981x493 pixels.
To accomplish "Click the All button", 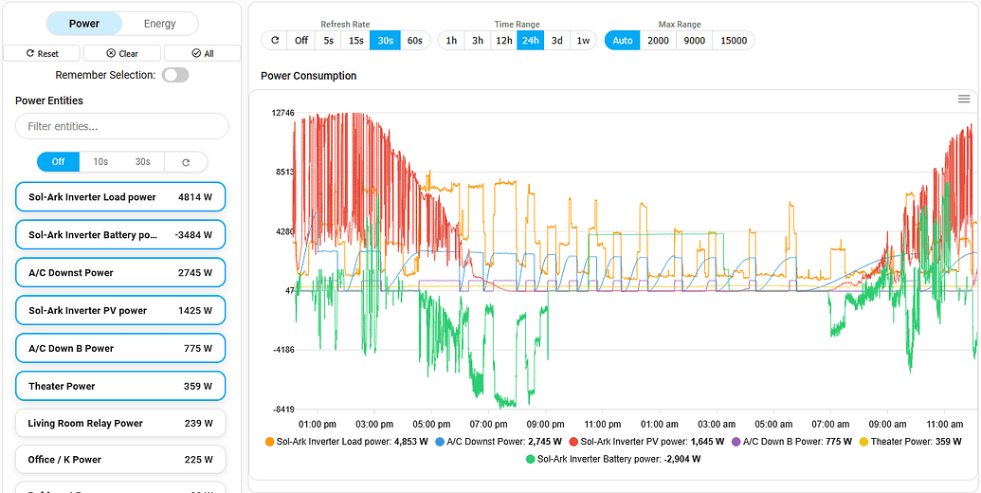I will [x=203, y=53].
